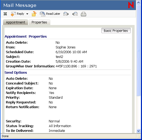The height and width of the screenshot is (140, 142).
Task: Switch to the Appointment tab
Action: (x=16, y=22)
